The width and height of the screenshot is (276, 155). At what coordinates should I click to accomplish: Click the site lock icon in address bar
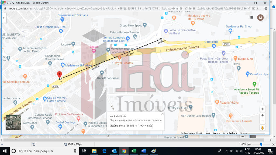click(5, 8)
